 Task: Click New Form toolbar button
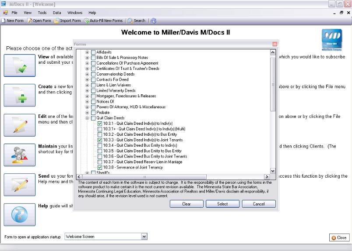pos(13,21)
